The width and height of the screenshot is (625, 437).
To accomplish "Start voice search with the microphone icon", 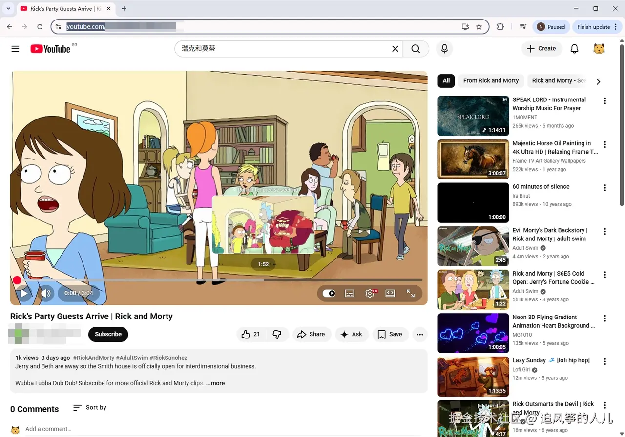I will [x=444, y=49].
